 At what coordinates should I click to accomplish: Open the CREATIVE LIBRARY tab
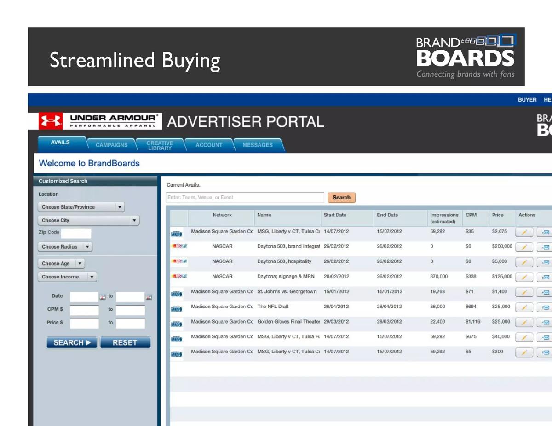160,145
